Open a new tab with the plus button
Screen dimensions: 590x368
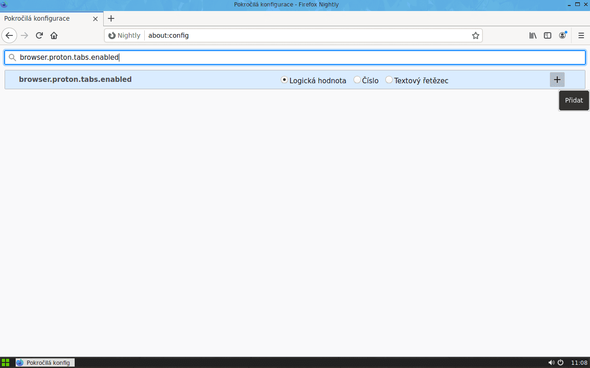[x=111, y=18]
